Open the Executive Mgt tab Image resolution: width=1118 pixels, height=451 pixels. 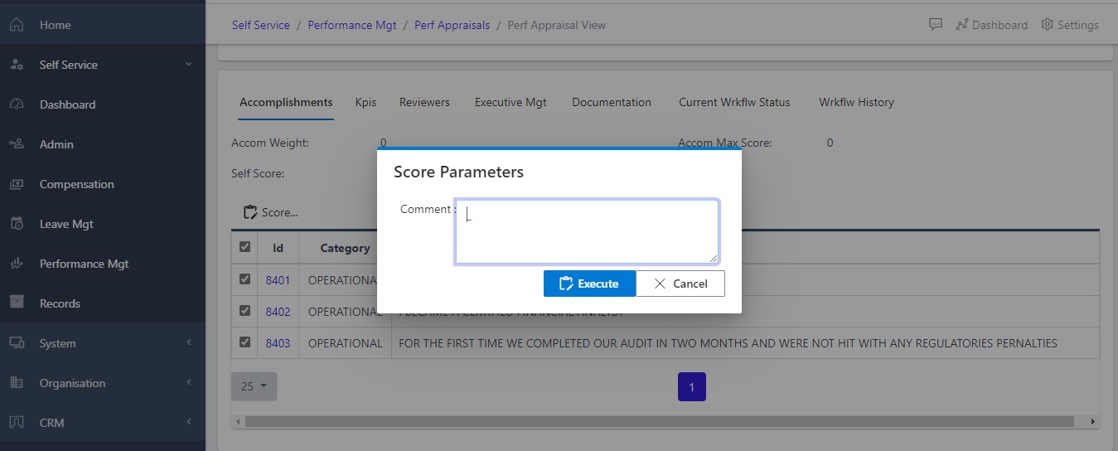pyautogui.click(x=511, y=102)
